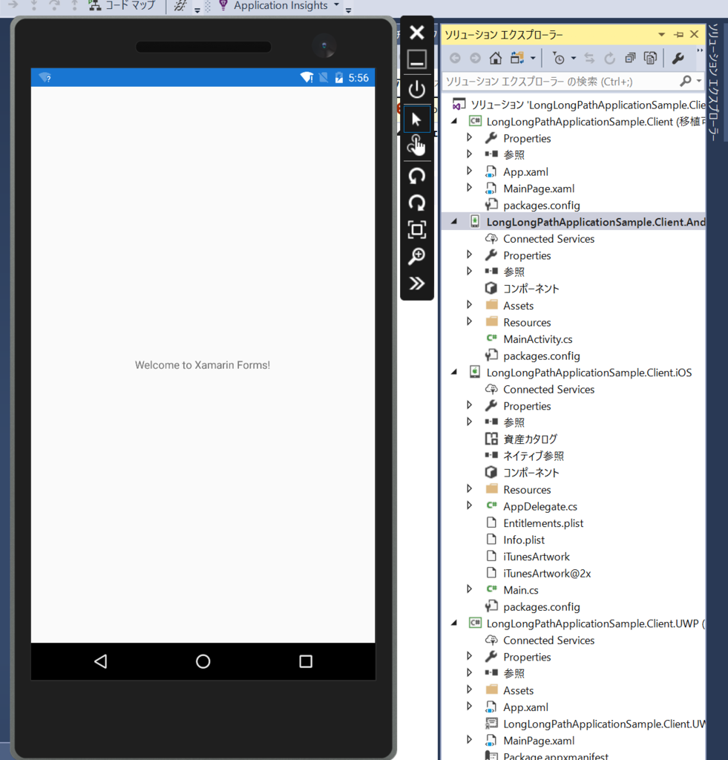The width and height of the screenshot is (728, 760).
Task: Collapse the Client.UWP project node
Action: pyautogui.click(x=454, y=623)
